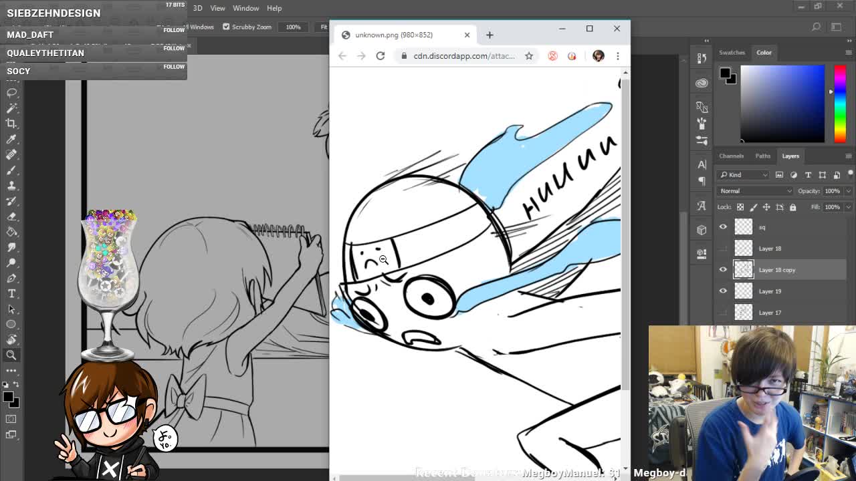This screenshot has width=856, height=481.
Task: Select the Lasso tool
Action: pyautogui.click(x=11, y=93)
